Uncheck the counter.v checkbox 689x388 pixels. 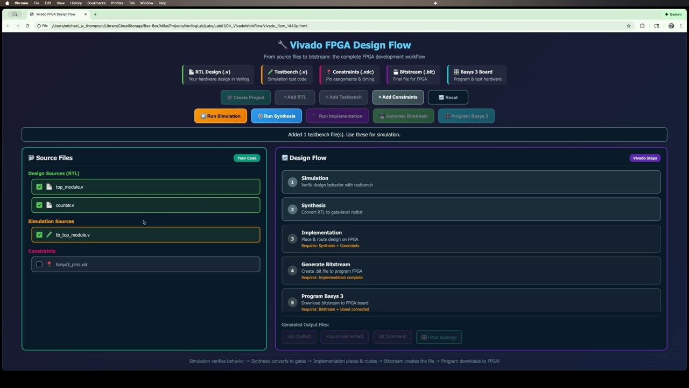39,205
